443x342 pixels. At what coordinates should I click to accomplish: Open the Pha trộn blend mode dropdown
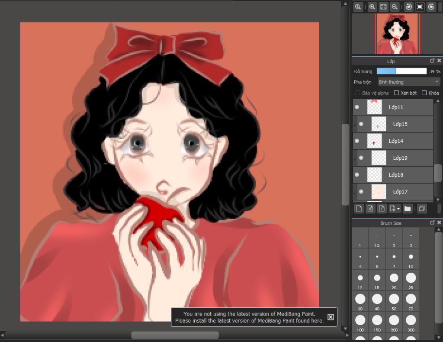[x=409, y=82]
